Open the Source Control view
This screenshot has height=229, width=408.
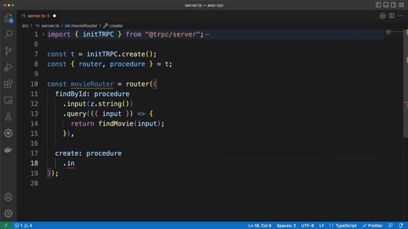pyautogui.click(x=8, y=51)
